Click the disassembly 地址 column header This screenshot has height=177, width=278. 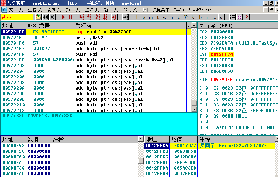tap(13, 26)
